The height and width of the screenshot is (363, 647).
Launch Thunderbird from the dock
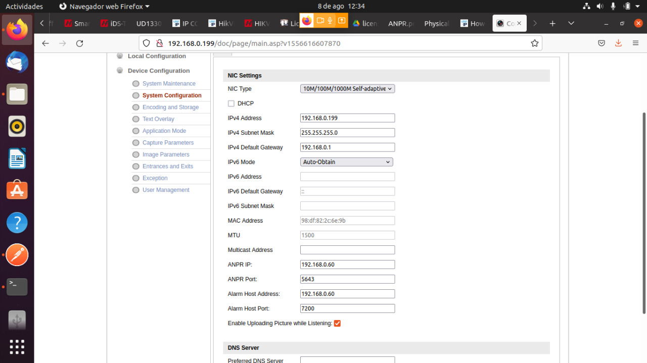[17, 63]
